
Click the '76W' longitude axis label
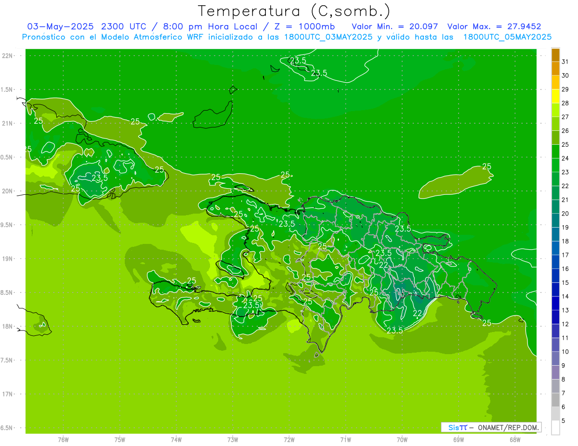tap(63, 440)
